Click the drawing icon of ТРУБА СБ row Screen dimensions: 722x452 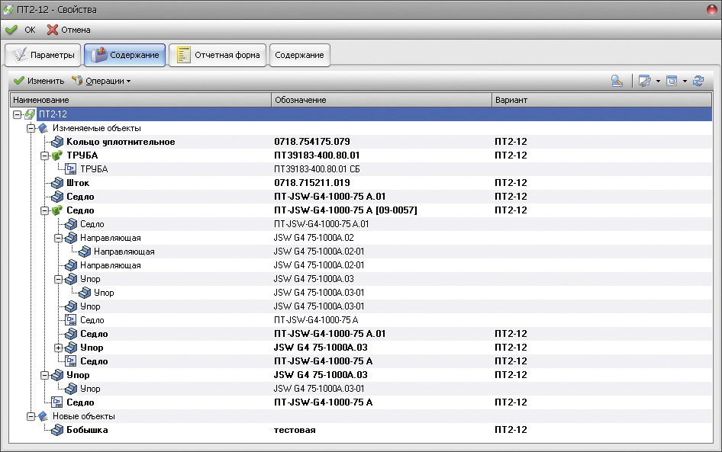(71, 169)
